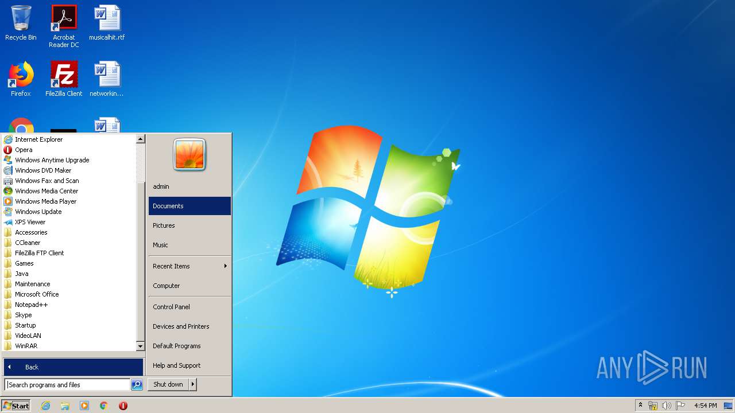Viewport: 735px width, 413px height.
Task: Expand the Maintenance folder
Action: coord(69,284)
